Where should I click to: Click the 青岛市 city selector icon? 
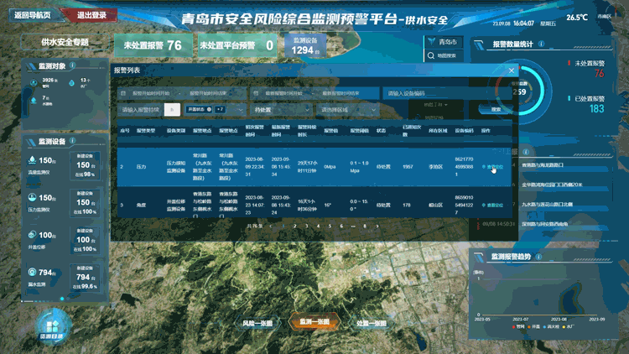(432, 41)
